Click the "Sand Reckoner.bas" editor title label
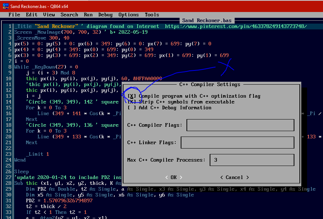Image resolution: width=323 pixels, height=219 pixels. (207, 20)
